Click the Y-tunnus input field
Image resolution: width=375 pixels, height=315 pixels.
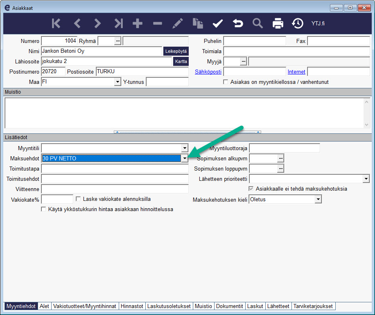click(167, 82)
